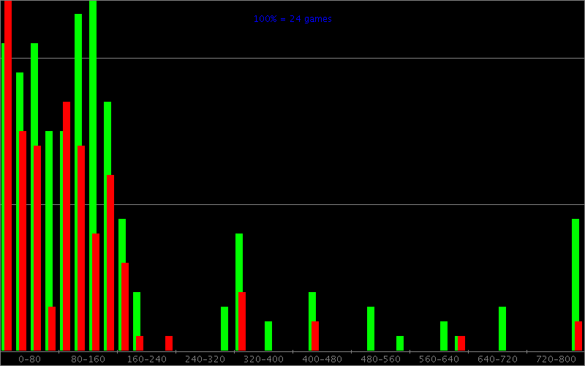
Task: Select the 80-160 axis label
Action: coord(88,359)
